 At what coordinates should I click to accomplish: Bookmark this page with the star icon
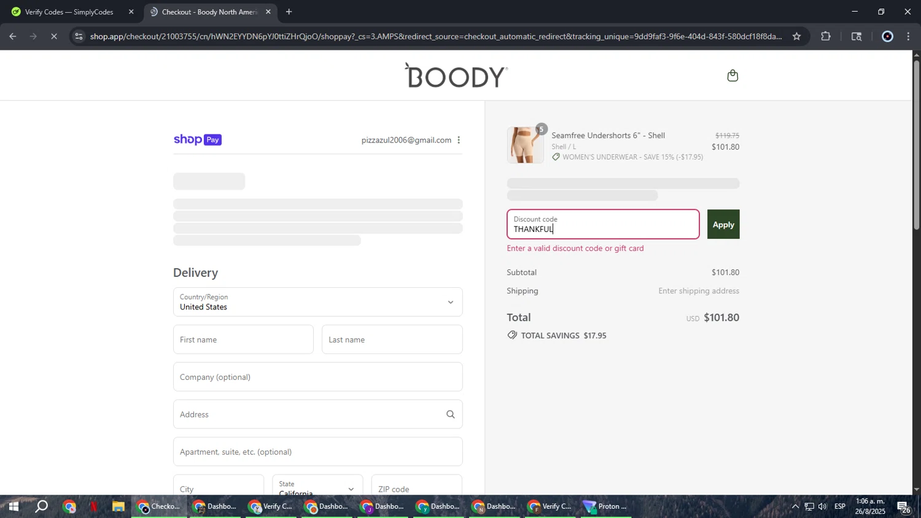click(x=796, y=36)
